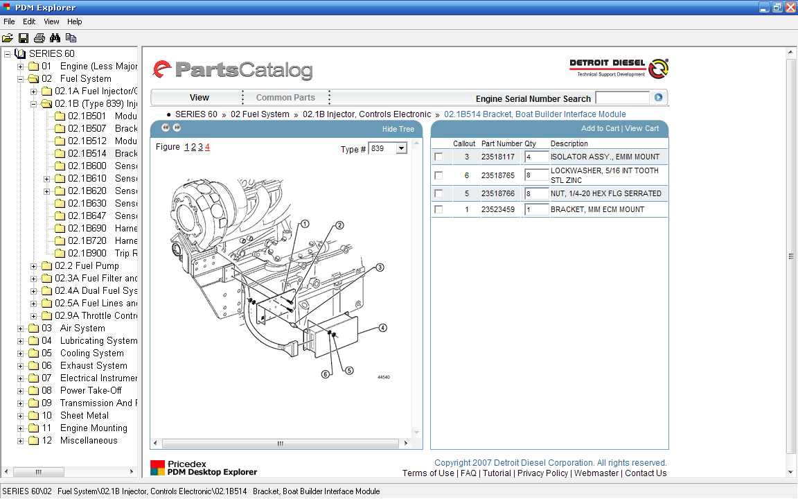Open the Help menu
Image resolution: width=798 pixels, height=499 pixels.
74,21
